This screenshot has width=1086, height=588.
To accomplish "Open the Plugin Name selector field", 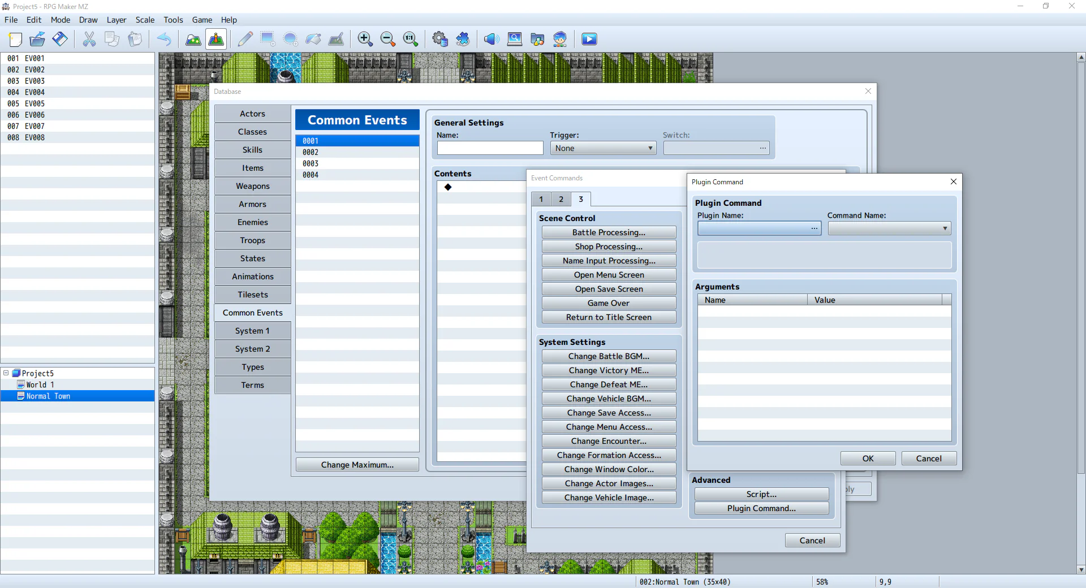I will tap(759, 228).
